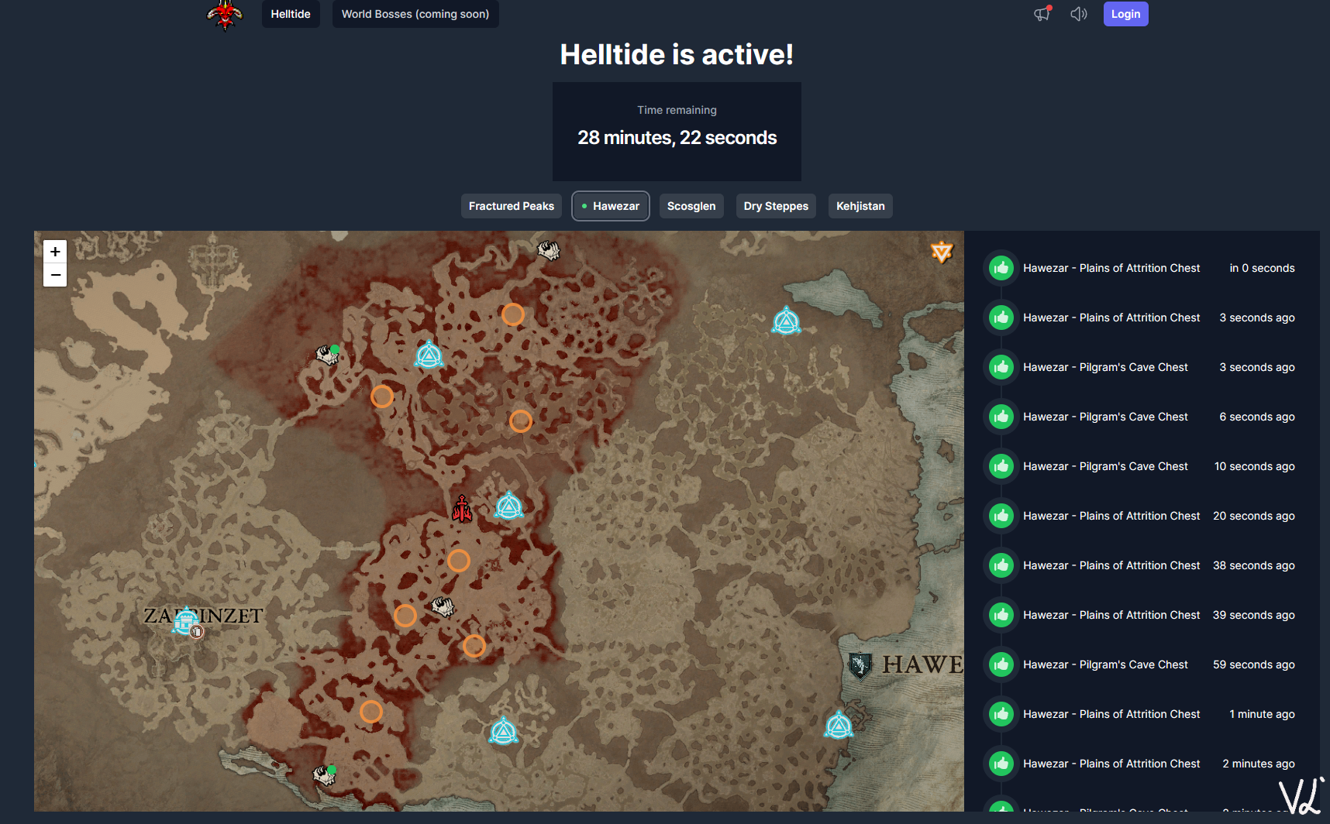Select the Hawezar region tab
Viewport: 1330px width, 824px height.
(x=611, y=206)
